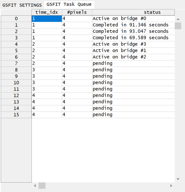Select row header 15
Screen dimensions: 185x192
pyautogui.click(x=16, y=115)
